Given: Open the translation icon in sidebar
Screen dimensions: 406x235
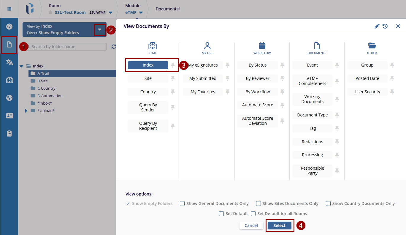Looking at the screenshot, I should coord(9,62).
